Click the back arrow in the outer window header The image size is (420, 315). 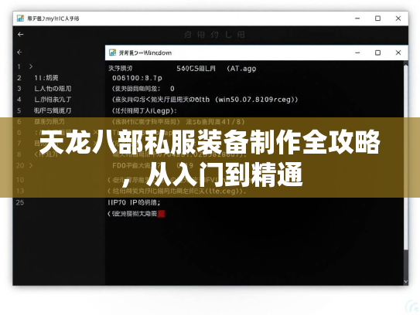tap(20, 34)
